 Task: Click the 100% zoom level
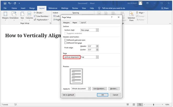(x=167, y=104)
